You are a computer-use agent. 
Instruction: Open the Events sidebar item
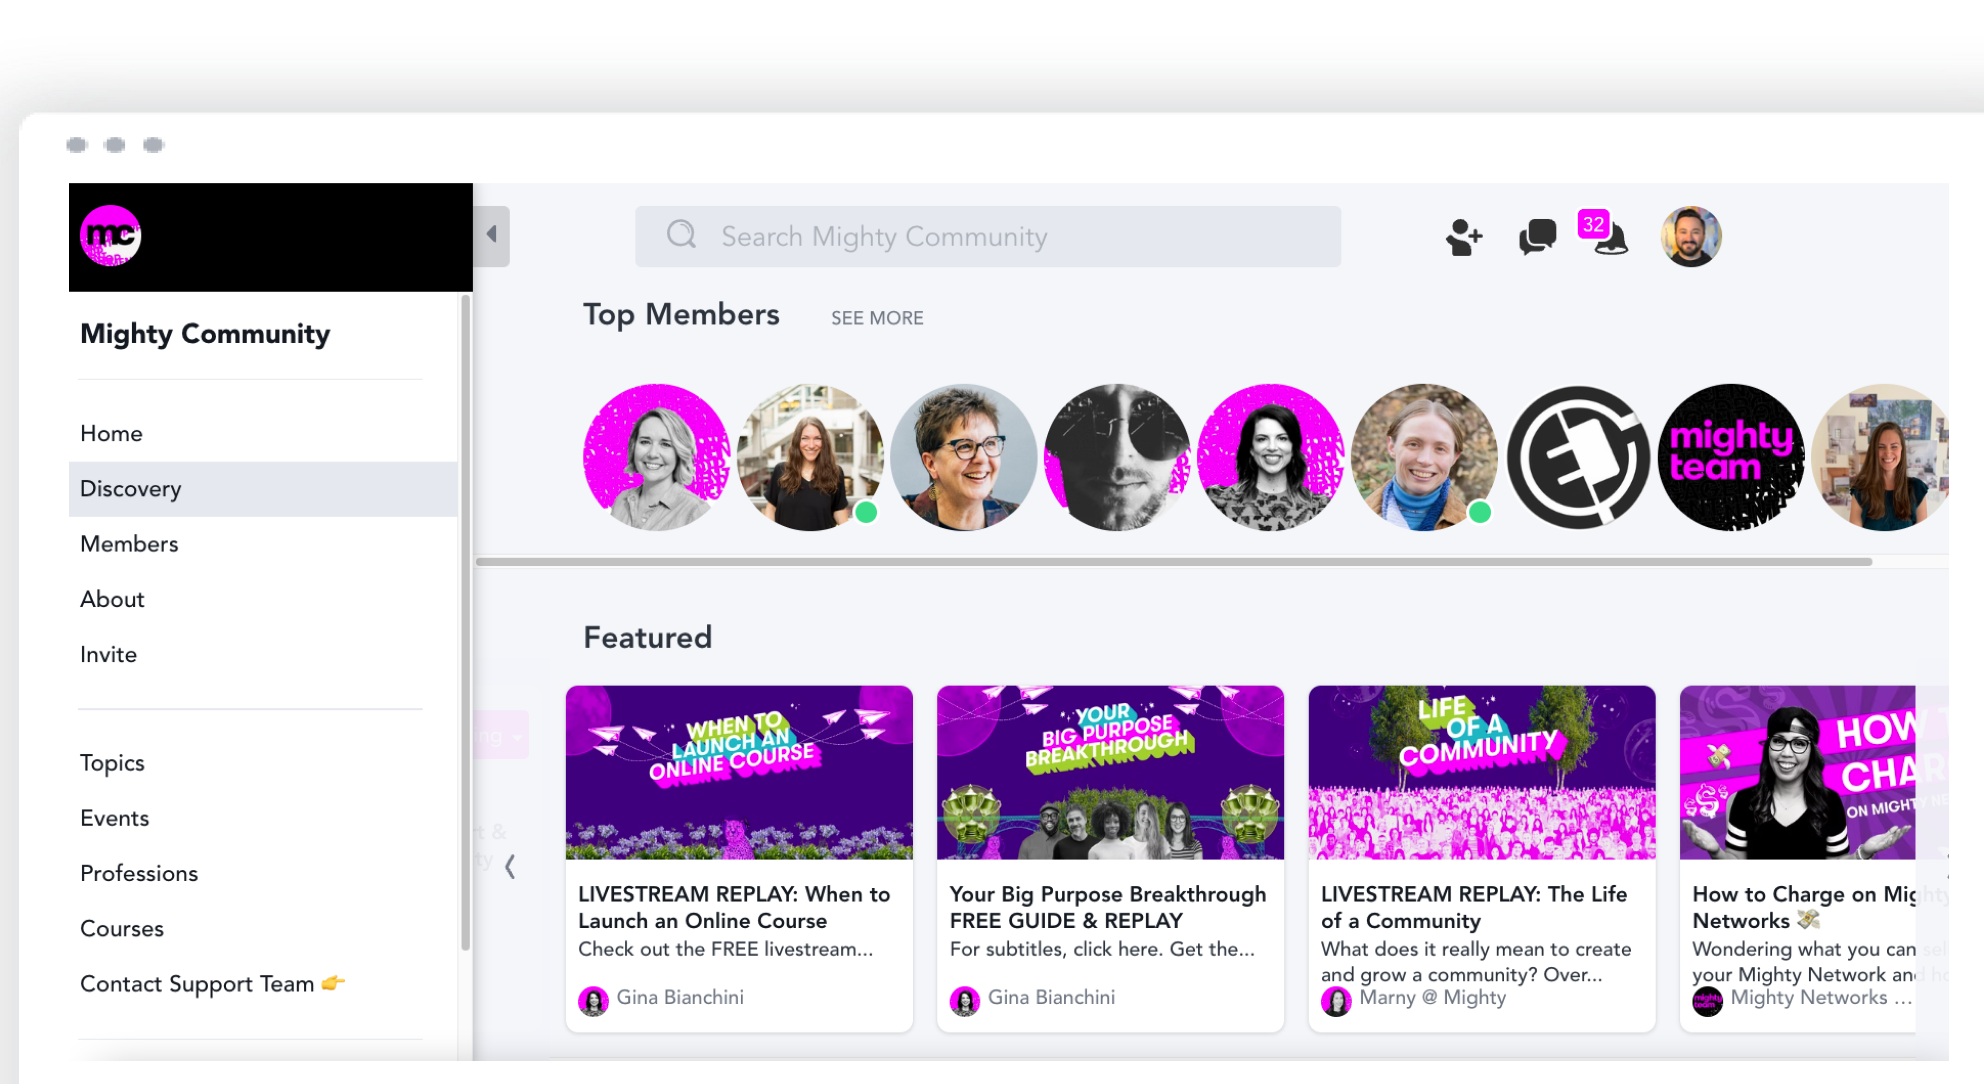pyautogui.click(x=115, y=817)
